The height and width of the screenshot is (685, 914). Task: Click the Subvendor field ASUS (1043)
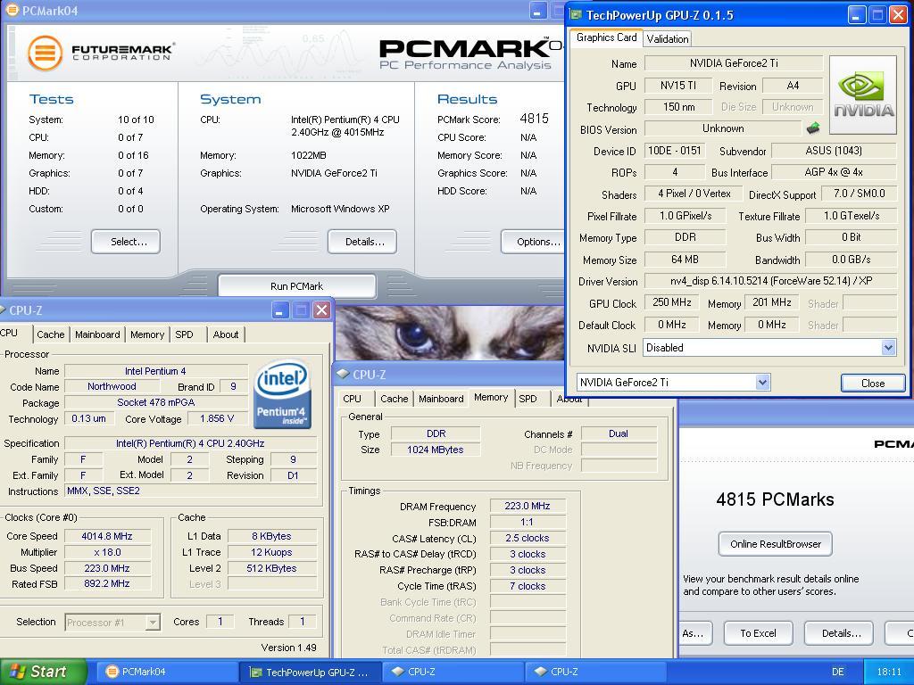(835, 150)
